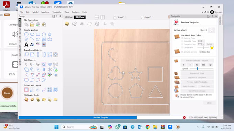Click the pause preview control button
The width and height of the screenshot is (234, 131).
click(x=190, y=65)
